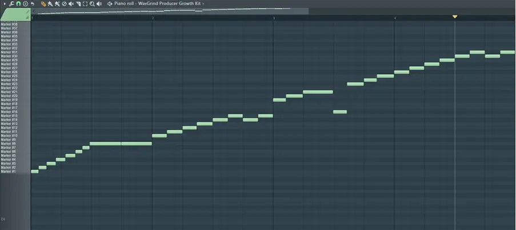Select the first long note on Marker #8 row
Viewport: 516px width, 230px height.
[x=105, y=144]
